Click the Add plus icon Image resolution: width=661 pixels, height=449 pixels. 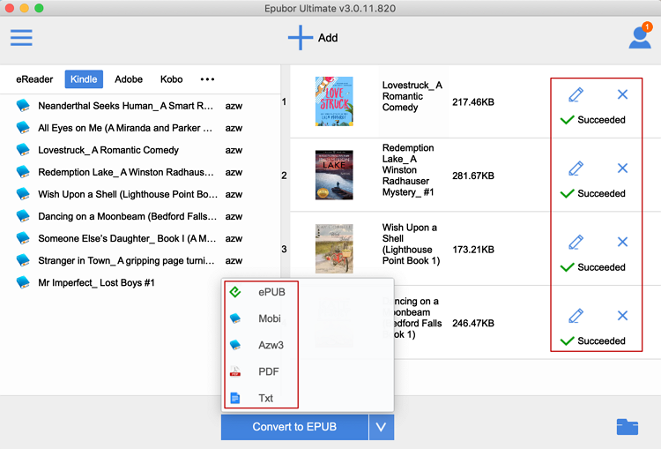tap(301, 38)
